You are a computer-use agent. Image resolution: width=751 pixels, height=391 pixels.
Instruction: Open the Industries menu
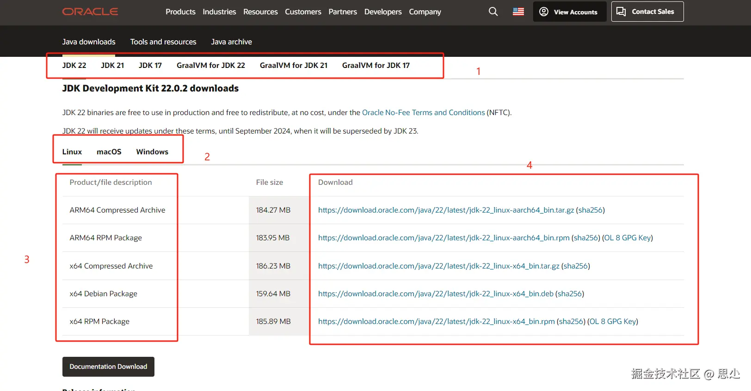point(219,12)
